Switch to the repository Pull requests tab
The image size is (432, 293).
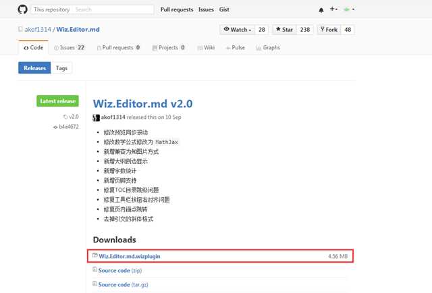pos(119,47)
